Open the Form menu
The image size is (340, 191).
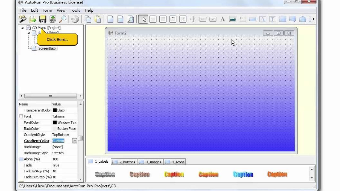click(47, 10)
